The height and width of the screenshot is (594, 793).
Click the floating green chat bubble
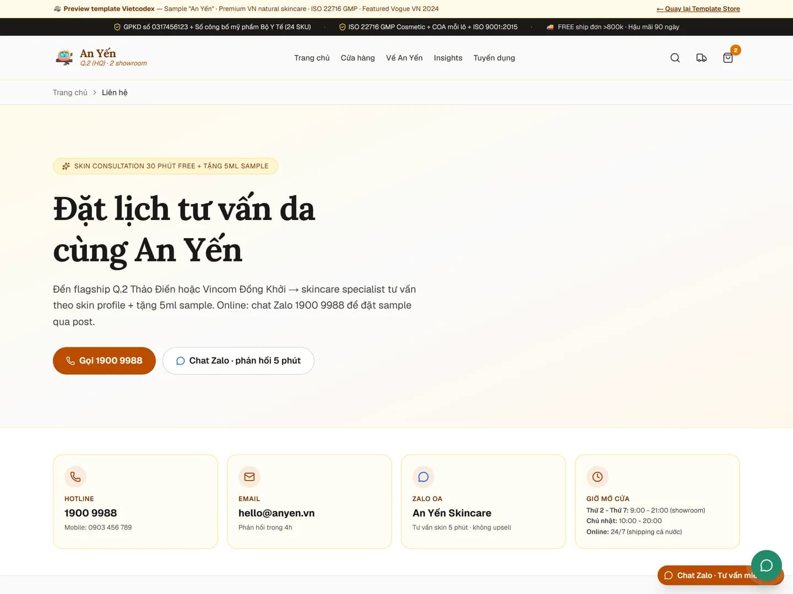pyautogui.click(x=767, y=565)
